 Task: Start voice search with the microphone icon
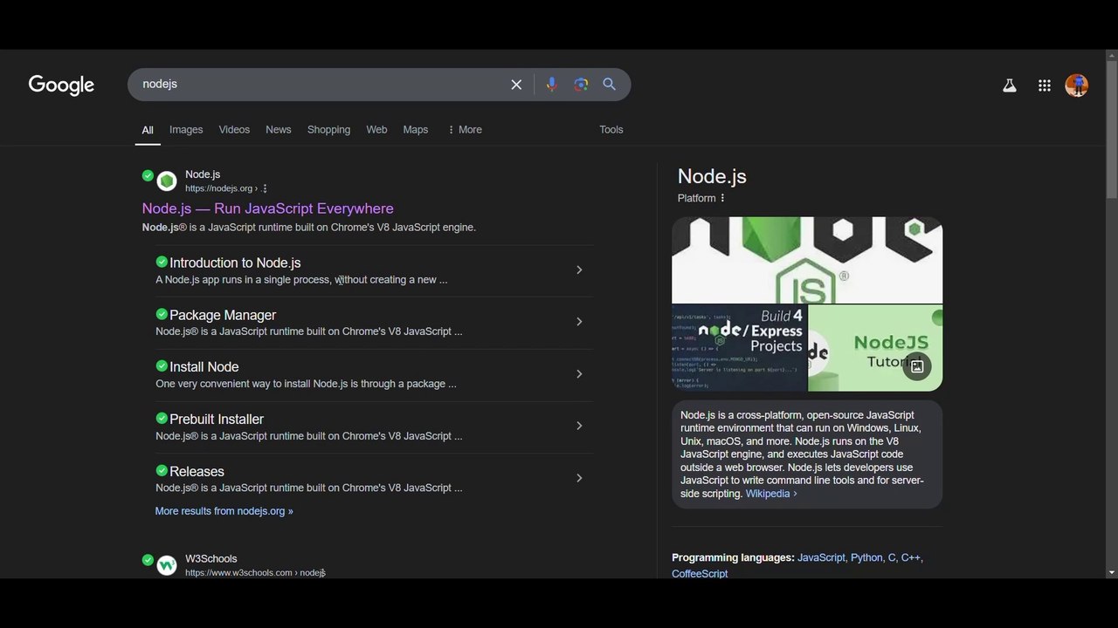click(x=551, y=85)
